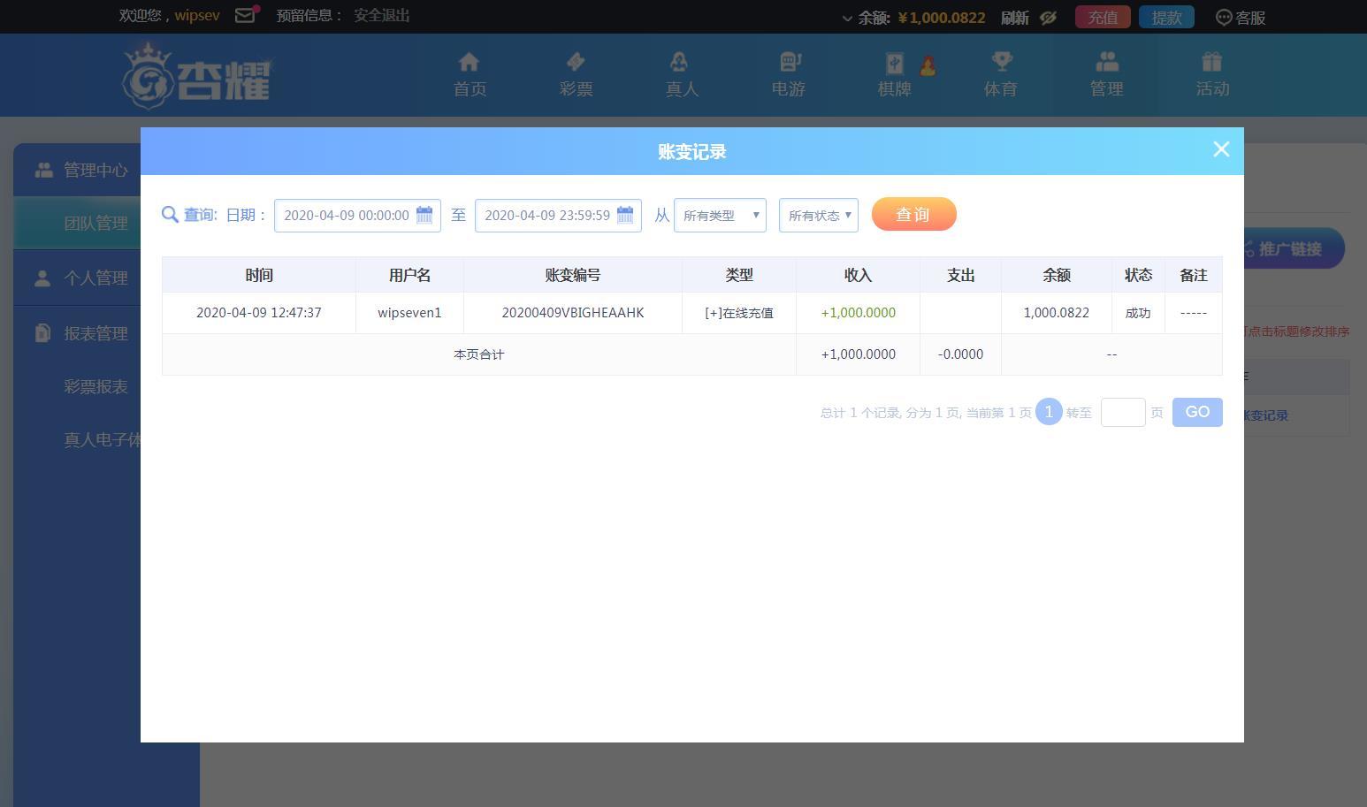Viewport: 1367px width, 807px height.
Task: Close the 账变记录 dialog
Action: pos(1221,149)
